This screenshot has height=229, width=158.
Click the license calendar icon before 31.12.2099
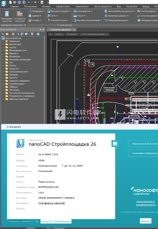pos(62,166)
